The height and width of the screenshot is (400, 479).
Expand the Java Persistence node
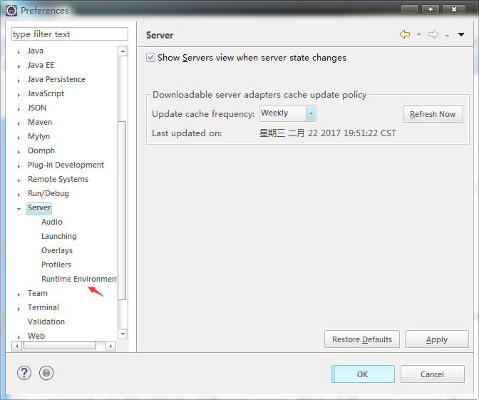point(19,81)
